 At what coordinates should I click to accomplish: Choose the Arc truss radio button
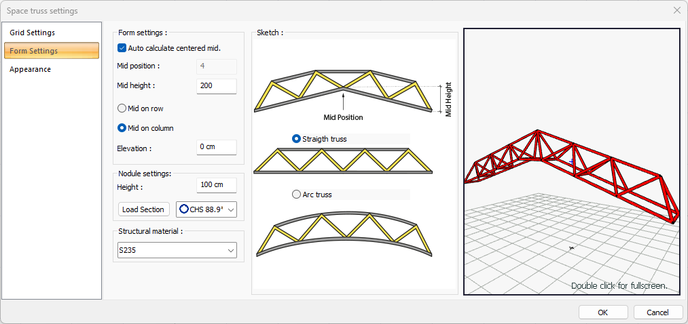[x=296, y=195]
